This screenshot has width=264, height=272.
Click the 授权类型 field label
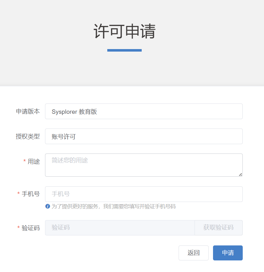click(x=28, y=136)
